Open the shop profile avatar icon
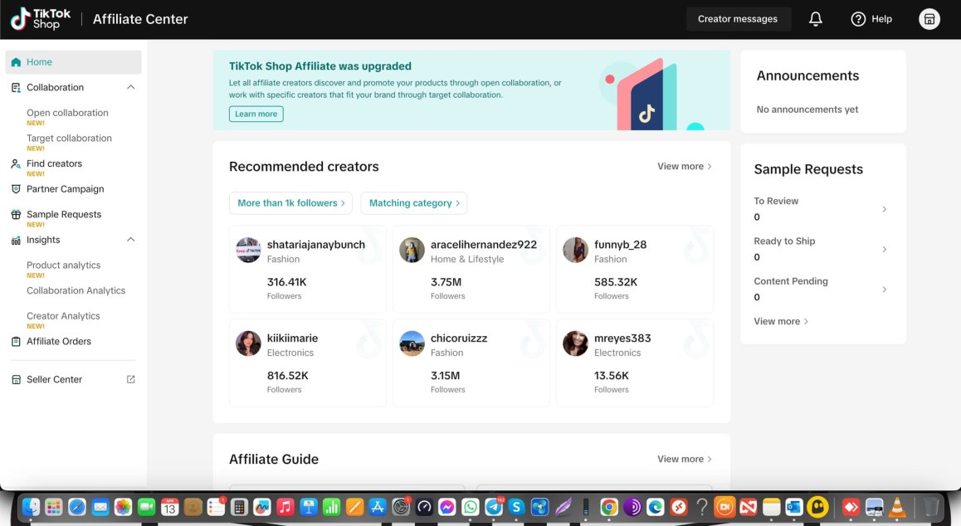The height and width of the screenshot is (526, 961). [x=929, y=19]
